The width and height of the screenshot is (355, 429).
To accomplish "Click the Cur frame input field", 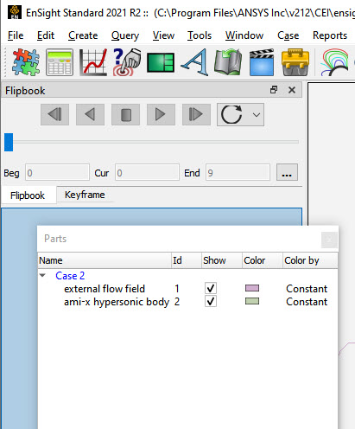I will pyautogui.click(x=147, y=172).
